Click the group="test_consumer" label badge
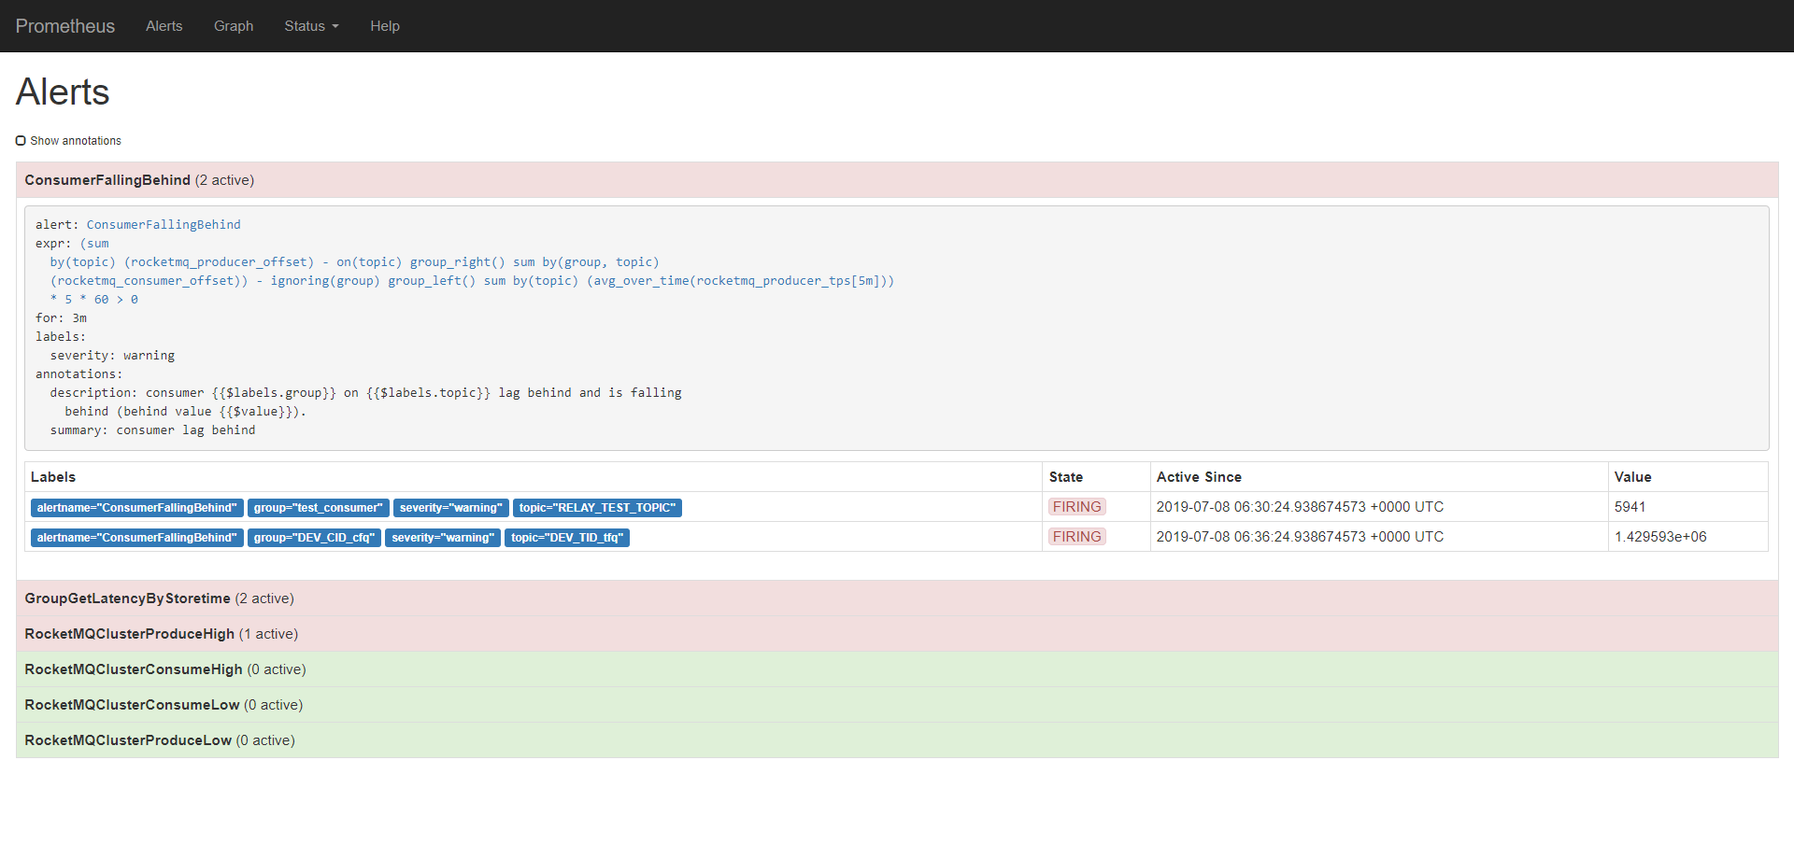This screenshot has width=1794, height=859. click(319, 508)
